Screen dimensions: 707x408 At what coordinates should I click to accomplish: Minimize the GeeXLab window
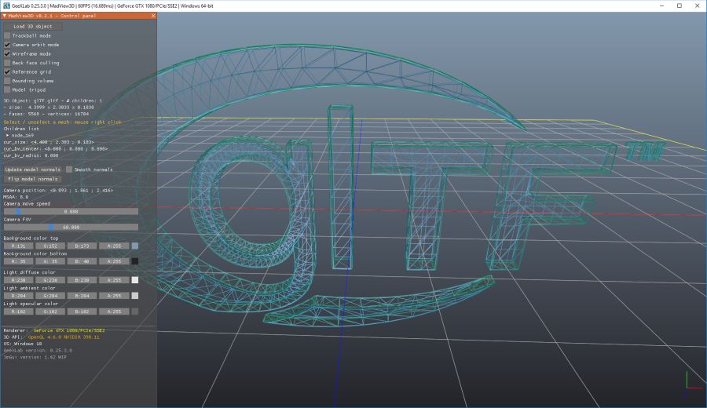click(661, 5)
